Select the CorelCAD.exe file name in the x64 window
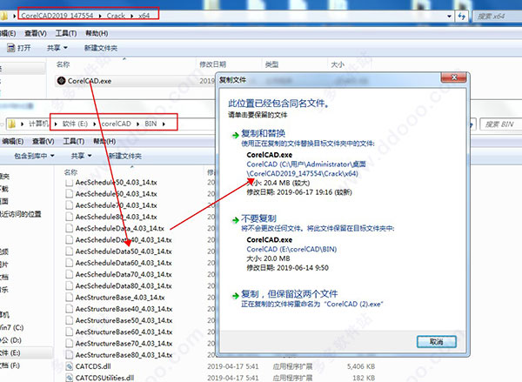Image resolution: width=522 pixels, height=382 pixels. (90, 81)
